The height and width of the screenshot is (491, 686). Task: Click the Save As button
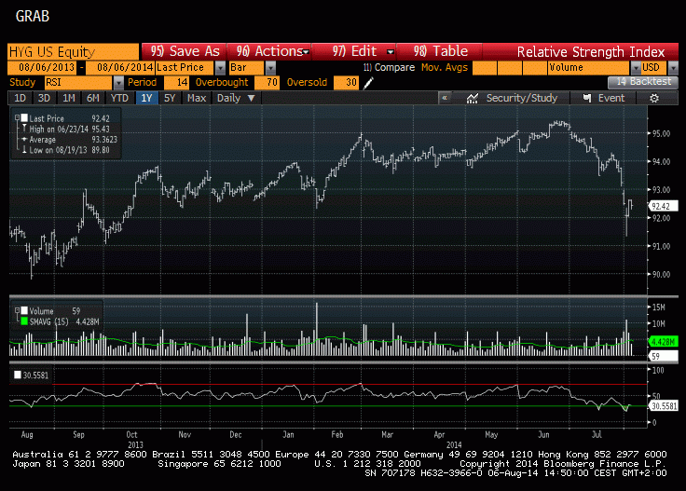pos(185,51)
